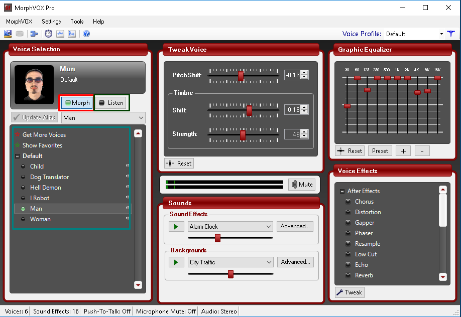Click the 30 Hz equalizer band handle
This screenshot has height=317, width=461.
tap(347, 106)
